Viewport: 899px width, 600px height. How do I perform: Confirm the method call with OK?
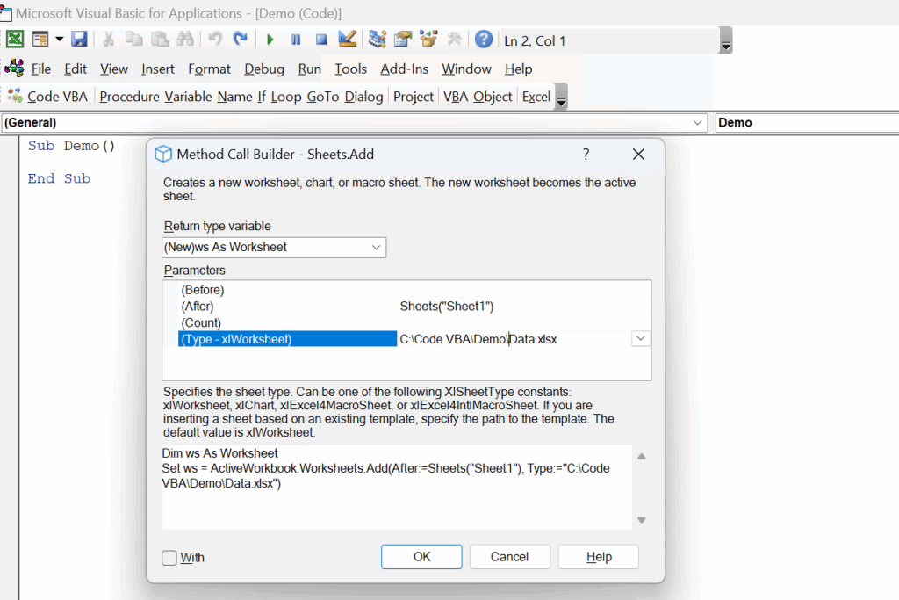click(x=421, y=556)
